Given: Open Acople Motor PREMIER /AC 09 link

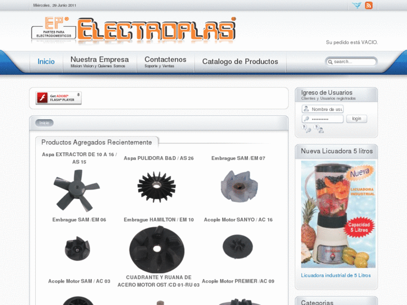Looking at the screenshot, I should [238, 281].
